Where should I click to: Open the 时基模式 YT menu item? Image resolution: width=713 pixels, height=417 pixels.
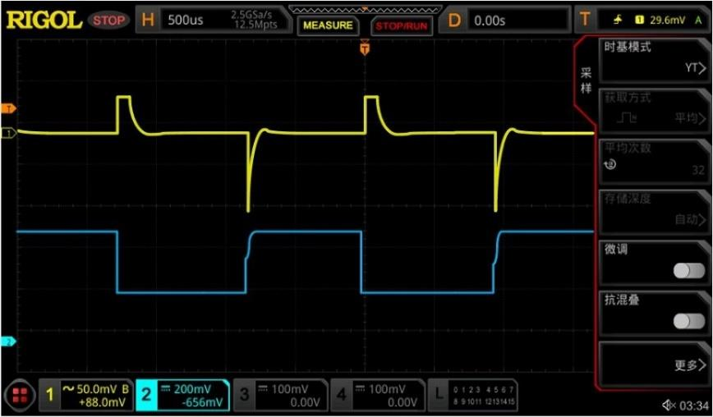pos(655,59)
